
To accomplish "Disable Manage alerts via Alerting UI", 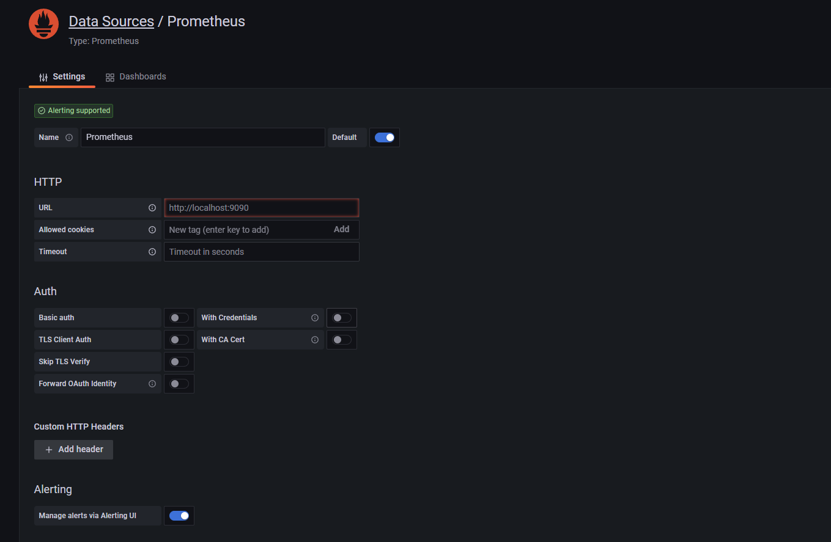I will click(179, 516).
